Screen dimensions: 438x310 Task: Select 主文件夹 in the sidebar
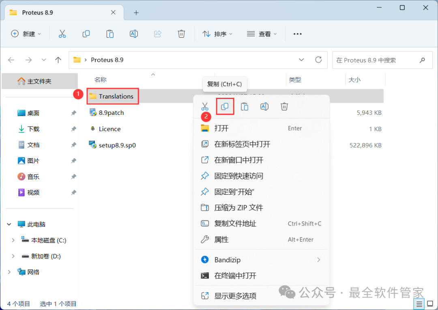[40, 81]
